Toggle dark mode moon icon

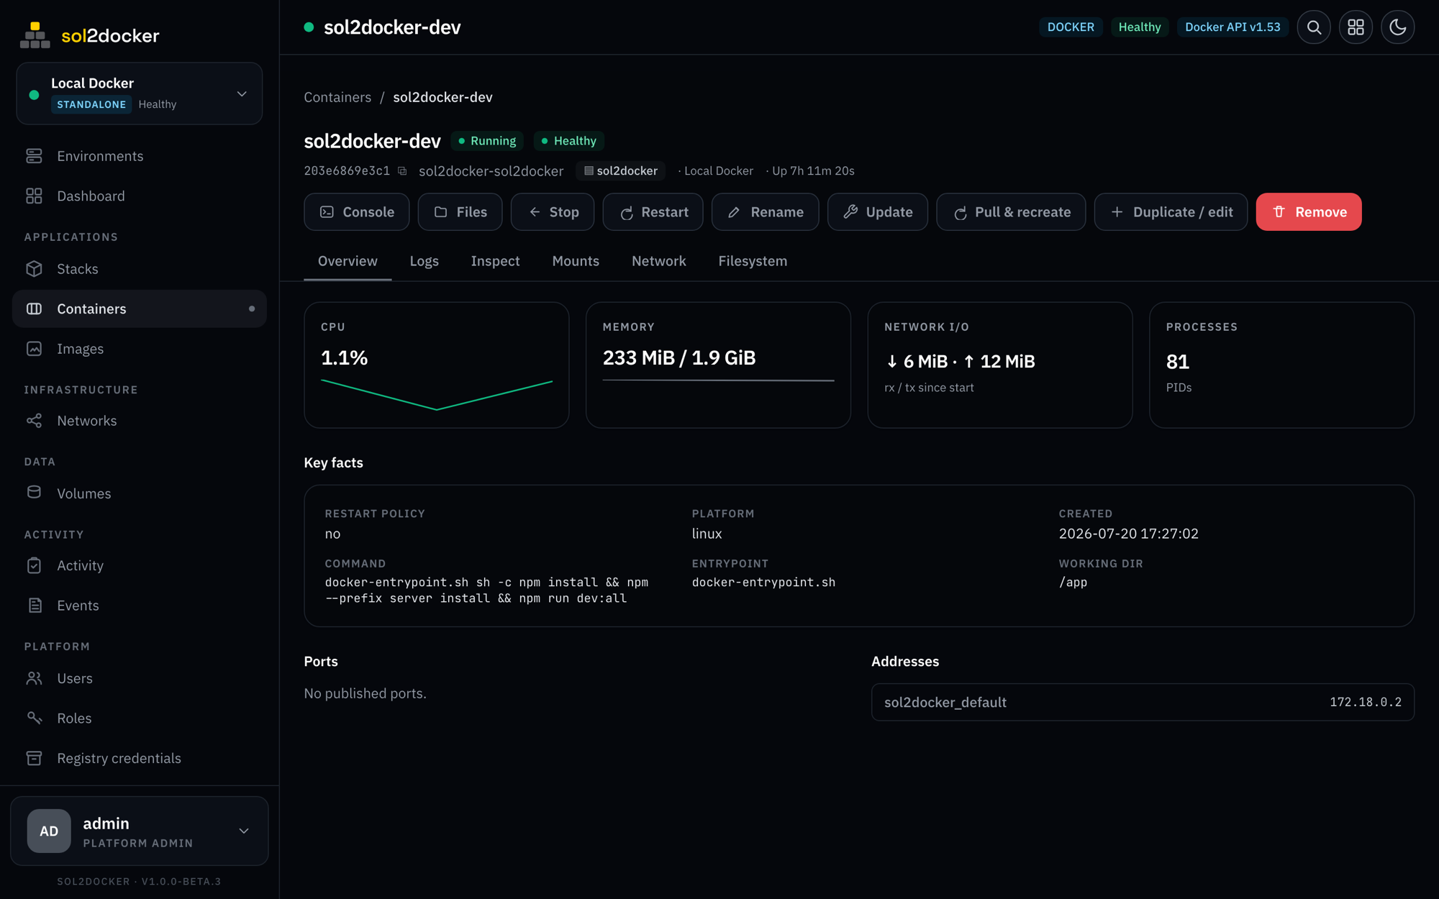(x=1397, y=27)
